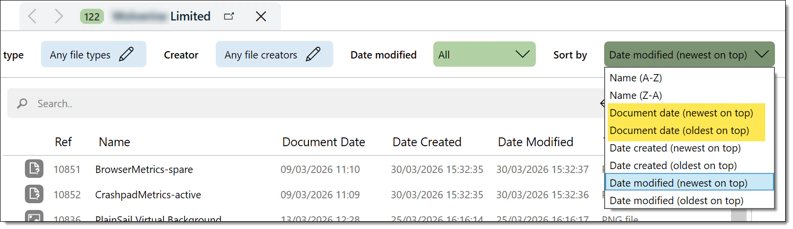Image resolution: width=793 pixels, height=229 pixels.
Task: Close the Limited tab
Action: pos(261,17)
